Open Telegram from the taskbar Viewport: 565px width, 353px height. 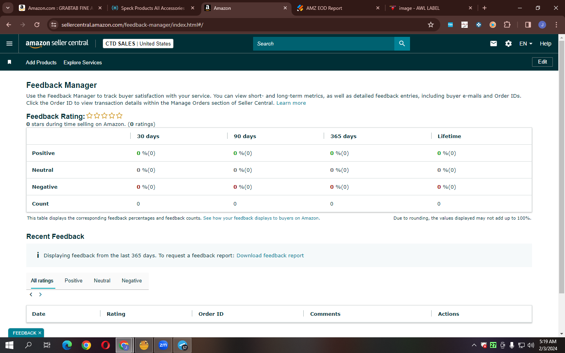coord(182,345)
